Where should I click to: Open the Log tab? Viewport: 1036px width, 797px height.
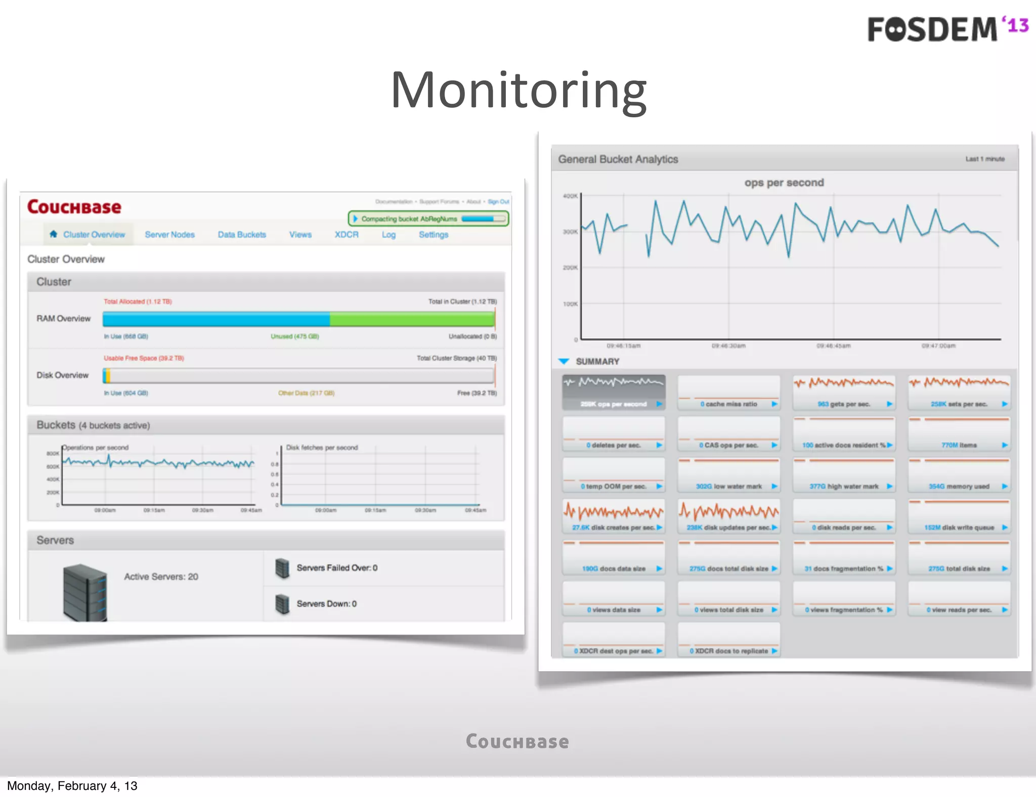click(x=388, y=234)
